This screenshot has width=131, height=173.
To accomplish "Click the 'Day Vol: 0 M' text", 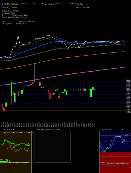I will point(82,8).
